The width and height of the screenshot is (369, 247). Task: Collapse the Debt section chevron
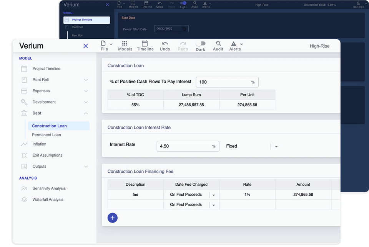86,113
